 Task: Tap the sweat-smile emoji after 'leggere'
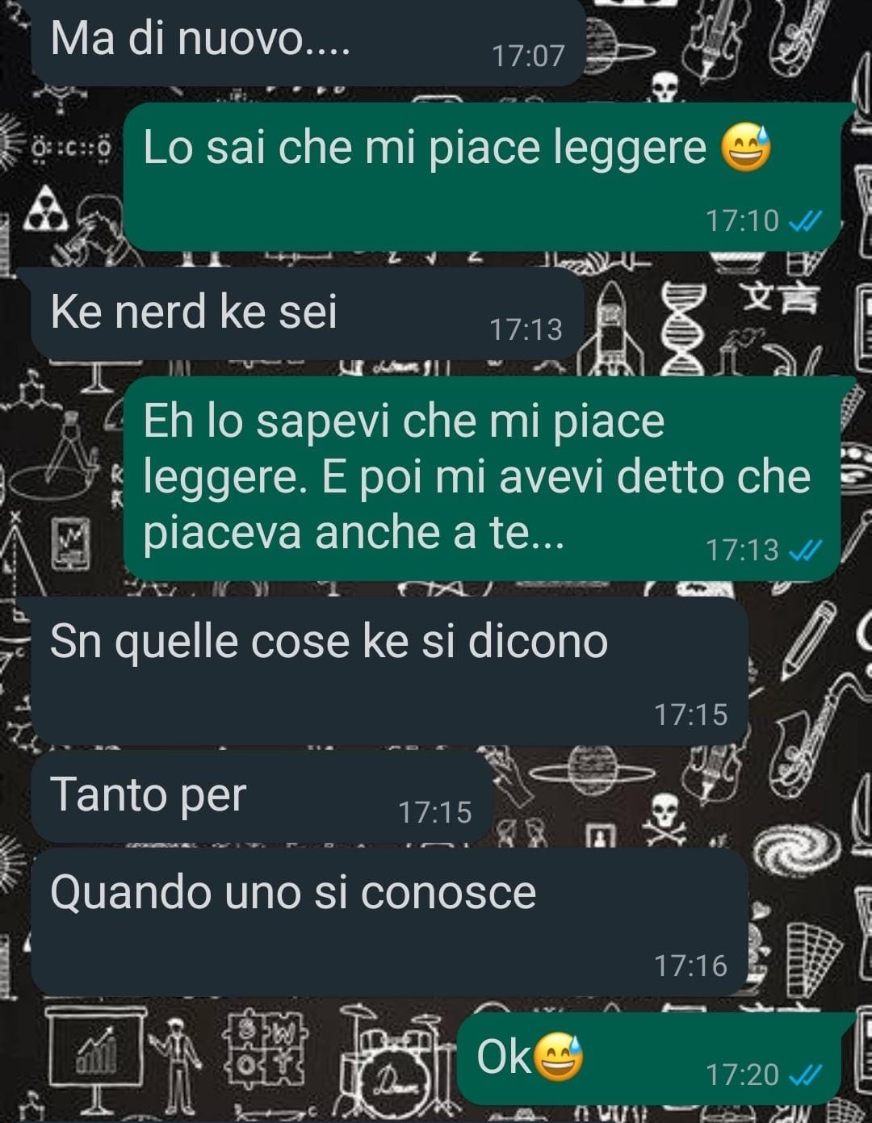(746, 148)
